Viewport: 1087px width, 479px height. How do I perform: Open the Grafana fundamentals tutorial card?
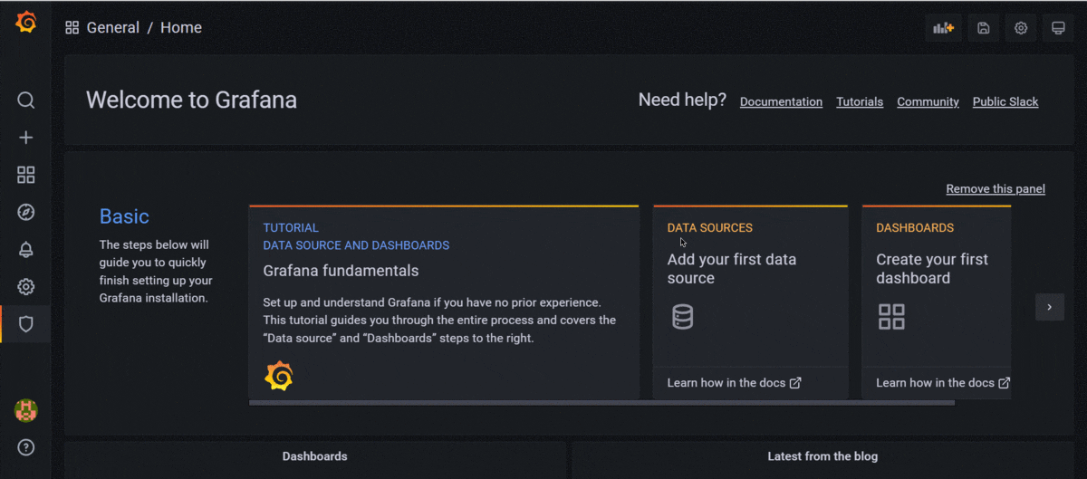[x=444, y=302]
